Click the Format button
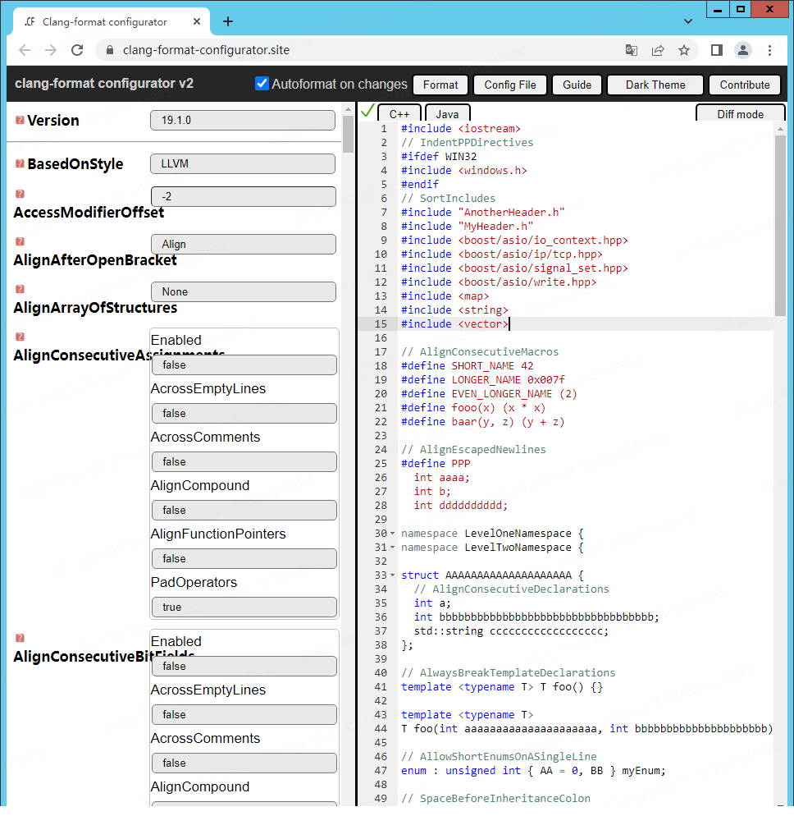Image resolution: width=794 pixels, height=816 pixels. click(440, 85)
